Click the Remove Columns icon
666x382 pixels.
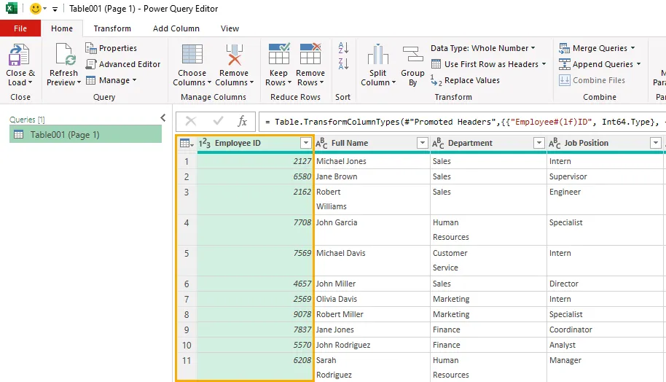(234, 55)
